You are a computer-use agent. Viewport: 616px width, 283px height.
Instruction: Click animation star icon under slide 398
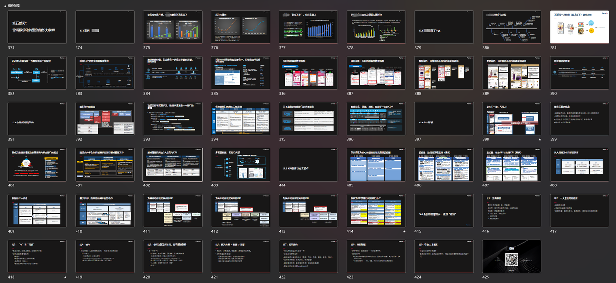tap(540, 139)
